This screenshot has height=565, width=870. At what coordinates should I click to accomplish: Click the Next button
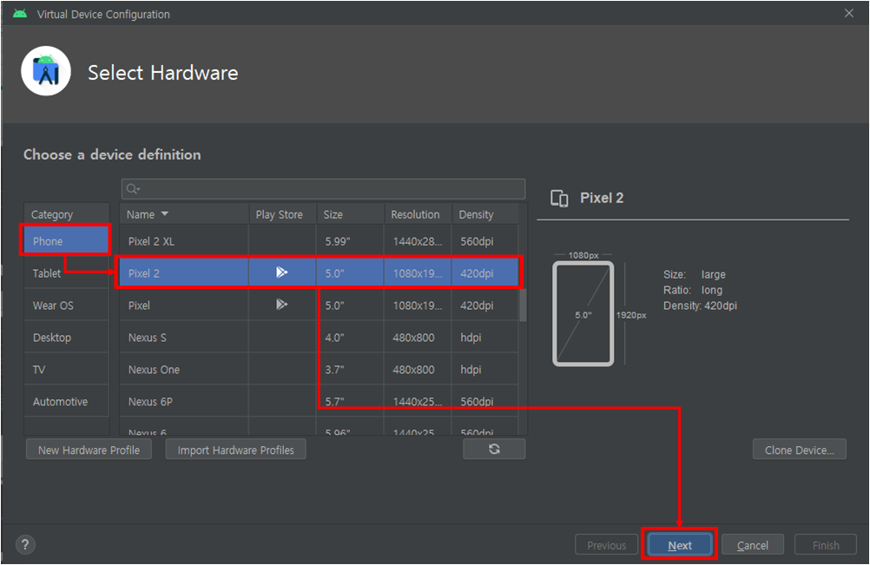(680, 545)
